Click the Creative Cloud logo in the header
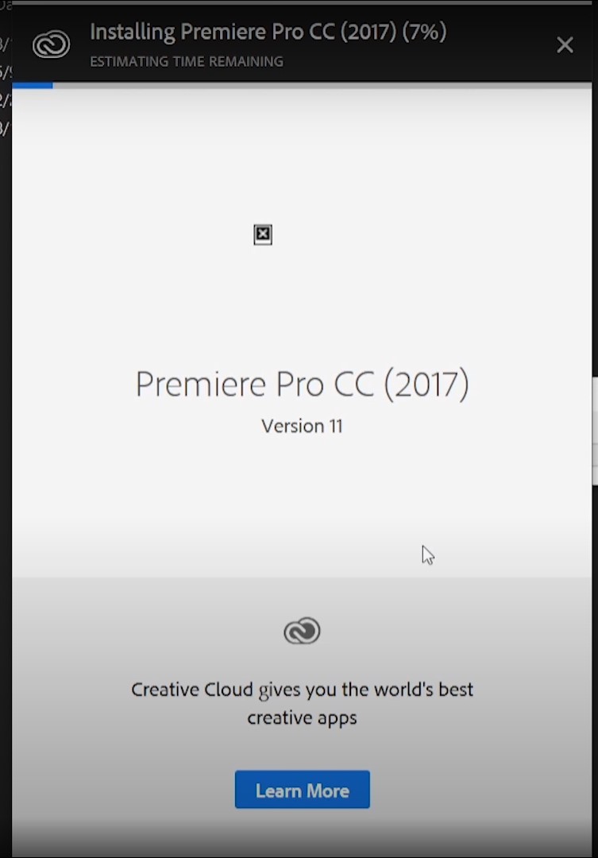Image resolution: width=598 pixels, height=858 pixels. pyautogui.click(x=51, y=44)
